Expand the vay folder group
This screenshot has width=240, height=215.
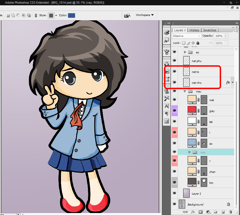(x=190, y=152)
